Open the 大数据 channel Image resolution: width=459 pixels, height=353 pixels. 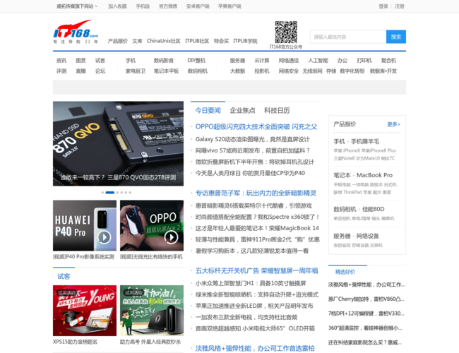point(237,71)
